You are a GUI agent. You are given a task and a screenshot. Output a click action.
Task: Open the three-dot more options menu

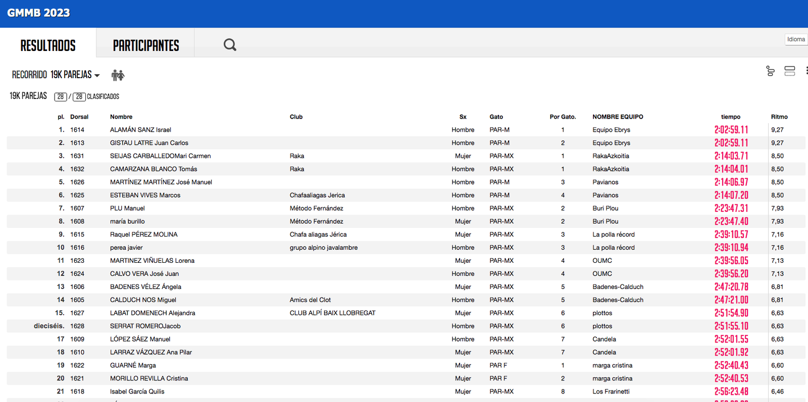(x=806, y=71)
